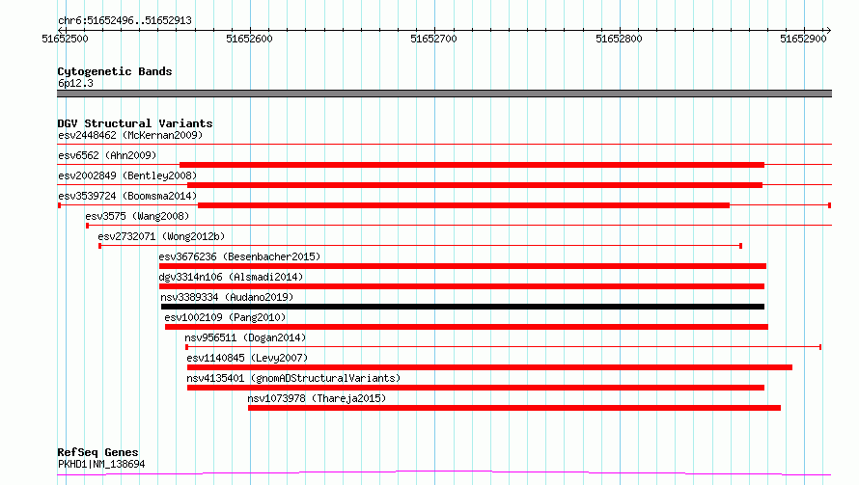Viewport: 859px width, 485px height.
Task: Click the DGV Structural Variants track title
Action: point(135,123)
